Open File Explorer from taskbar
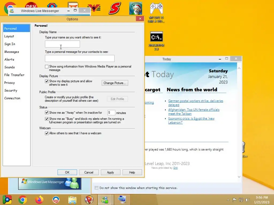The image size is (274, 205). coord(73,200)
